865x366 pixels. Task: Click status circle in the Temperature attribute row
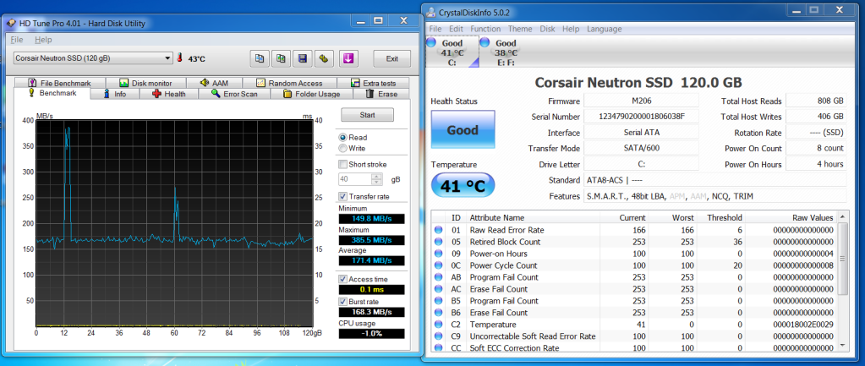click(439, 324)
